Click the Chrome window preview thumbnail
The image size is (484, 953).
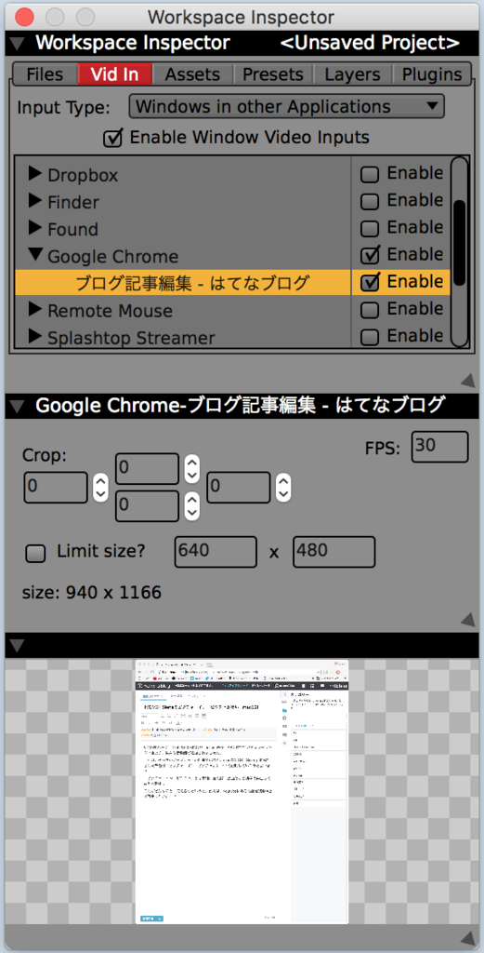pyautogui.click(x=242, y=792)
